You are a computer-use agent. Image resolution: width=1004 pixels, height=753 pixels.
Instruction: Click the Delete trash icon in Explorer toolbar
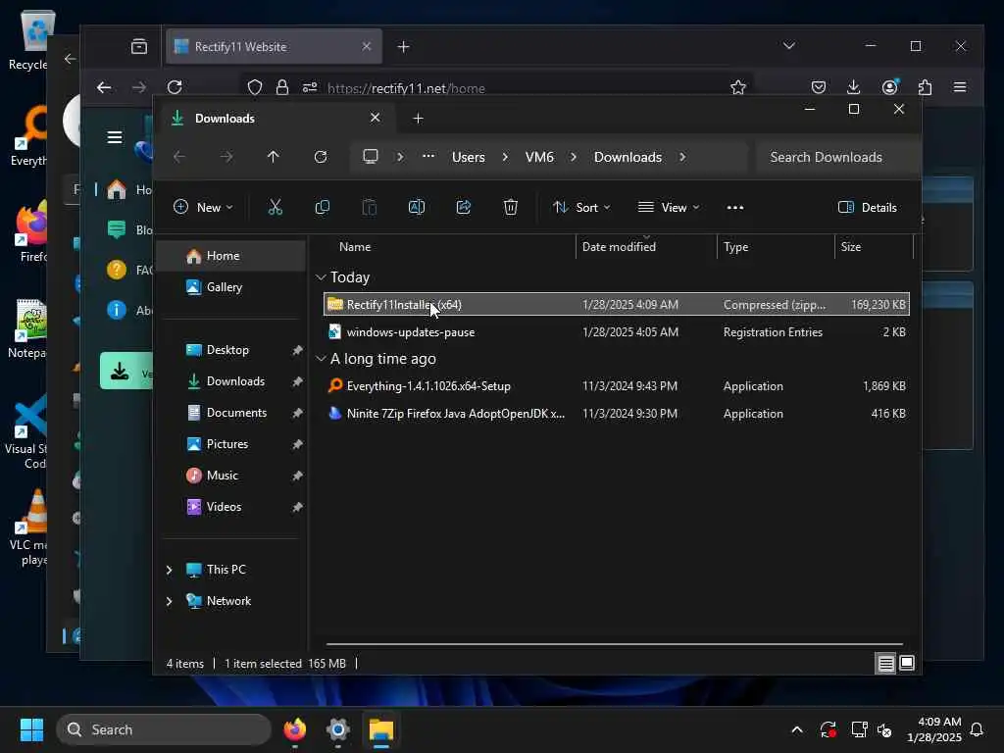[510, 207]
